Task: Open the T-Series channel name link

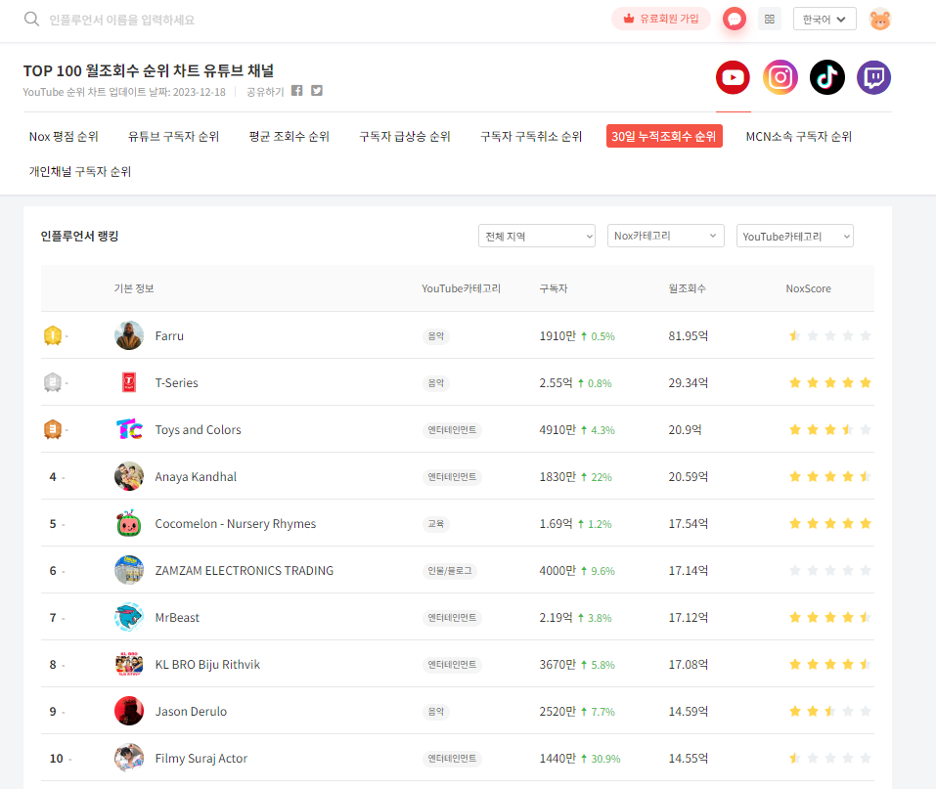Action: point(176,382)
